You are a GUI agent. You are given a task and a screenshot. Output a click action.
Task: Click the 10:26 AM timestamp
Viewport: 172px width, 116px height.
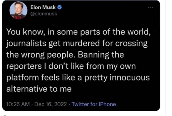point(18,104)
